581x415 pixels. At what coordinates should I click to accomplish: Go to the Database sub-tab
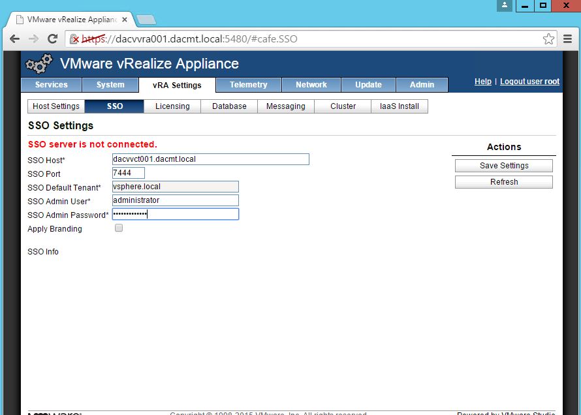[229, 106]
